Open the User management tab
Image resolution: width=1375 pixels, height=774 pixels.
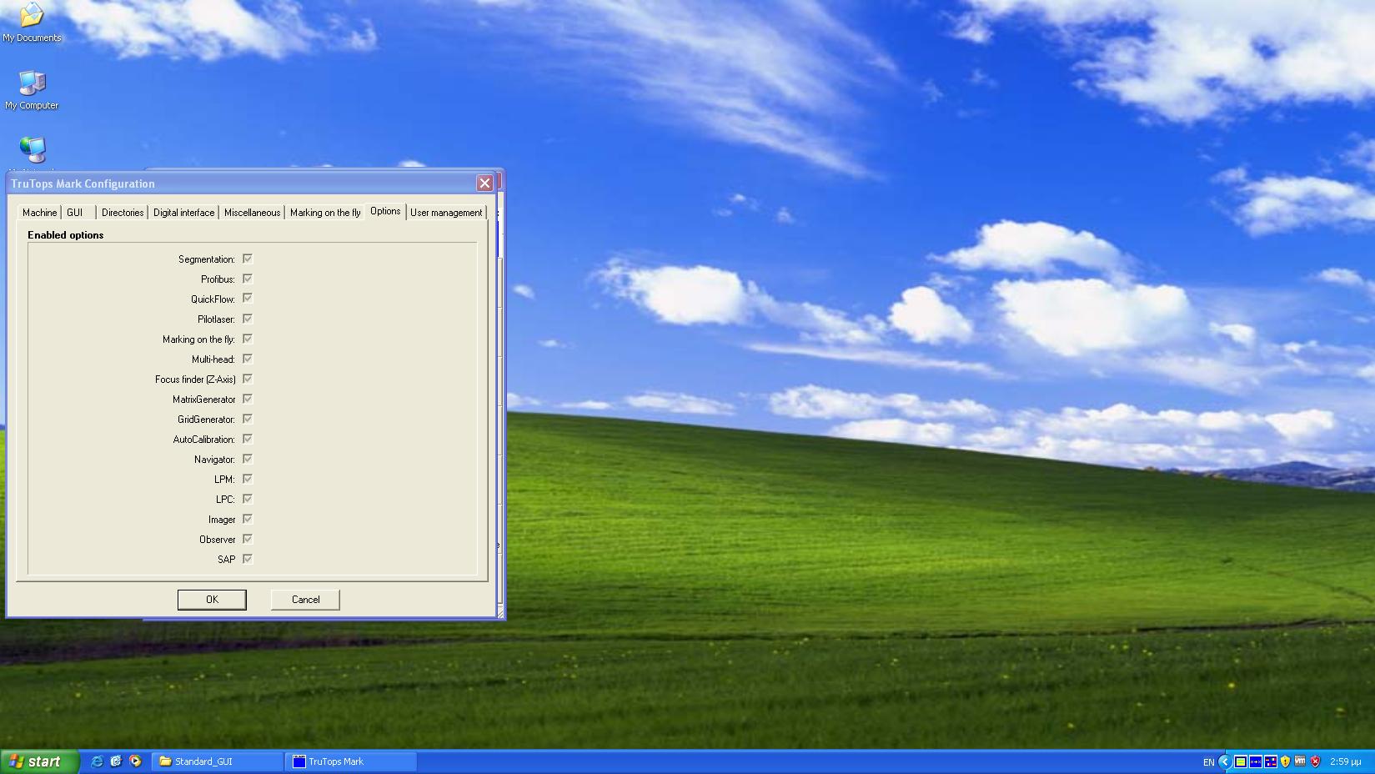click(446, 213)
